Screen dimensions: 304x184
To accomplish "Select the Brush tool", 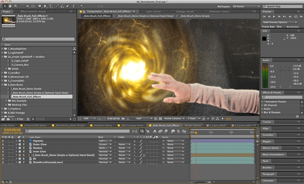I will tap(58, 6).
